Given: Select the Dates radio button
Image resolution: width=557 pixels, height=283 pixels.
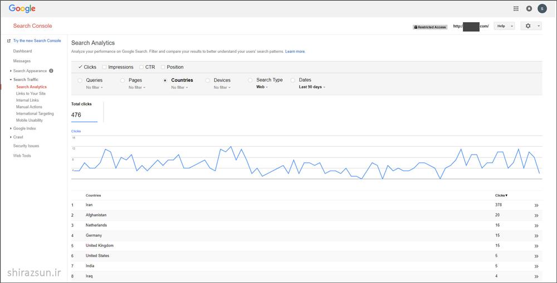Looking at the screenshot, I should pos(293,80).
